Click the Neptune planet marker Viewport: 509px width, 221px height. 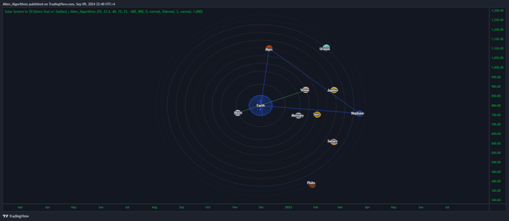359,113
